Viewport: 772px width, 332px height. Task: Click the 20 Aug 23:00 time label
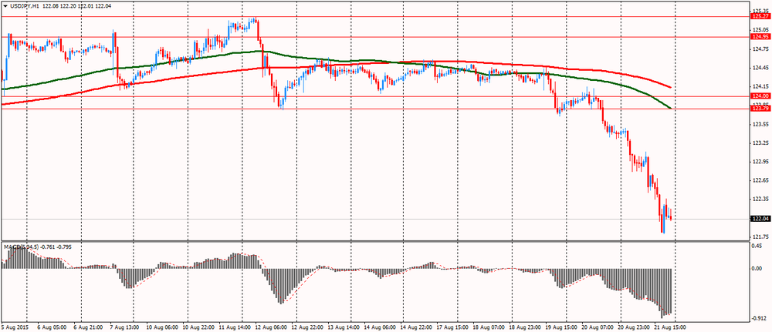(635, 326)
